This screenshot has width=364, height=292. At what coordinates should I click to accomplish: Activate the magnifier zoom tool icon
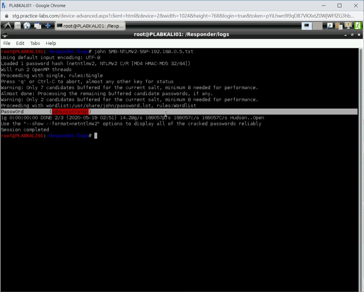(329, 26)
